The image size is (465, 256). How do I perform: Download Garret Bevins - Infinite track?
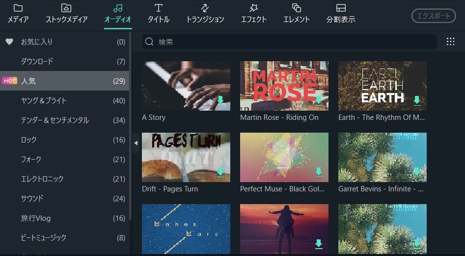pos(417,172)
